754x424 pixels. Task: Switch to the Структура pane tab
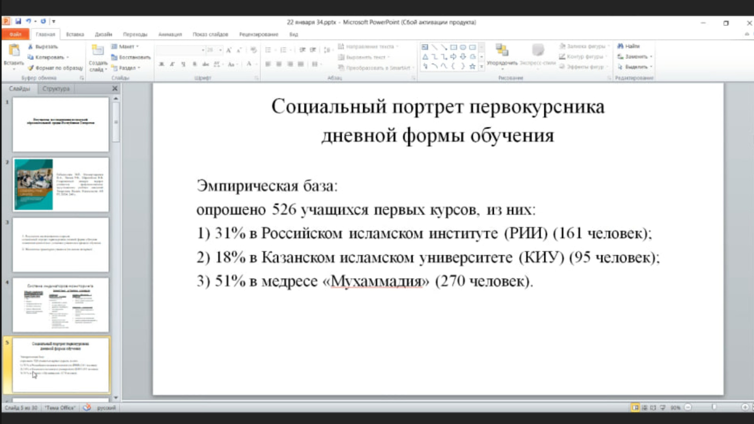pos(56,89)
